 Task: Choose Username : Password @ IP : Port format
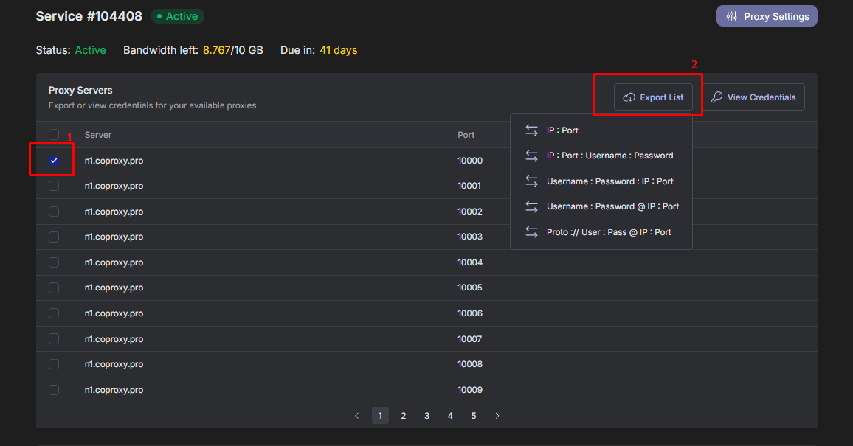point(601,206)
